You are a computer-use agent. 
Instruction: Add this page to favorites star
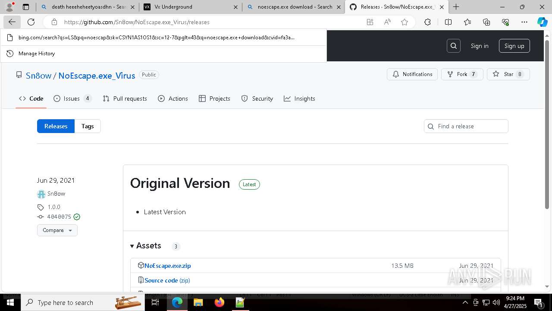(x=405, y=22)
